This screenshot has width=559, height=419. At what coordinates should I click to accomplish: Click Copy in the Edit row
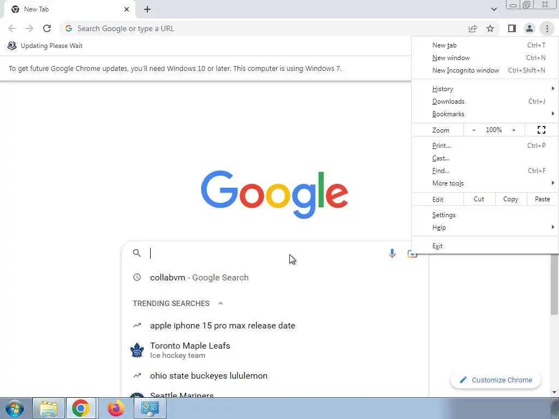pyautogui.click(x=510, y=199)
